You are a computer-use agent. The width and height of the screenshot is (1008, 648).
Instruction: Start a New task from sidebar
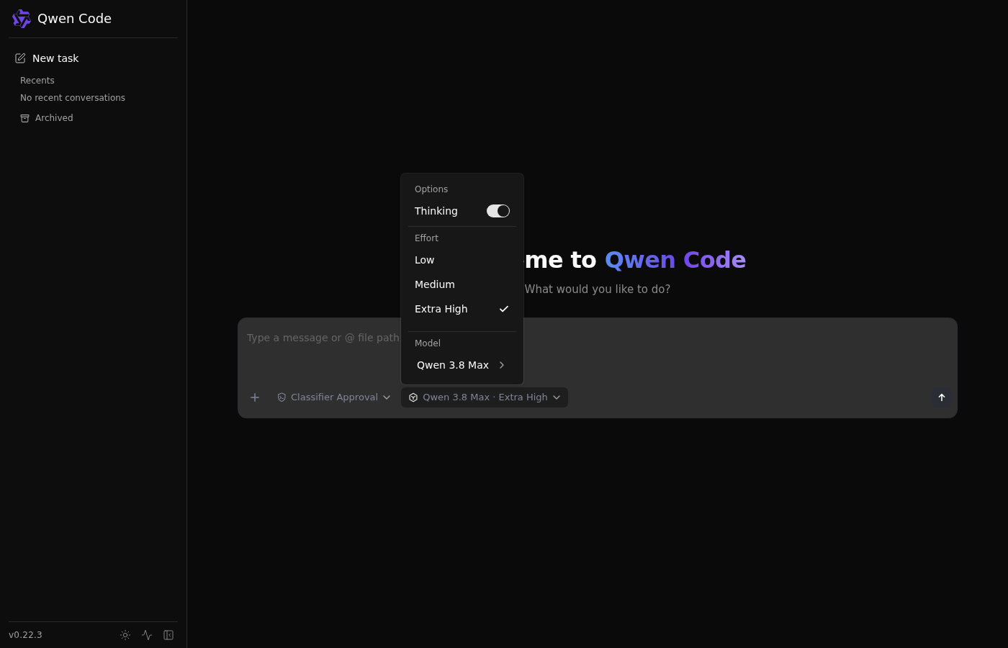coord(93,58)
